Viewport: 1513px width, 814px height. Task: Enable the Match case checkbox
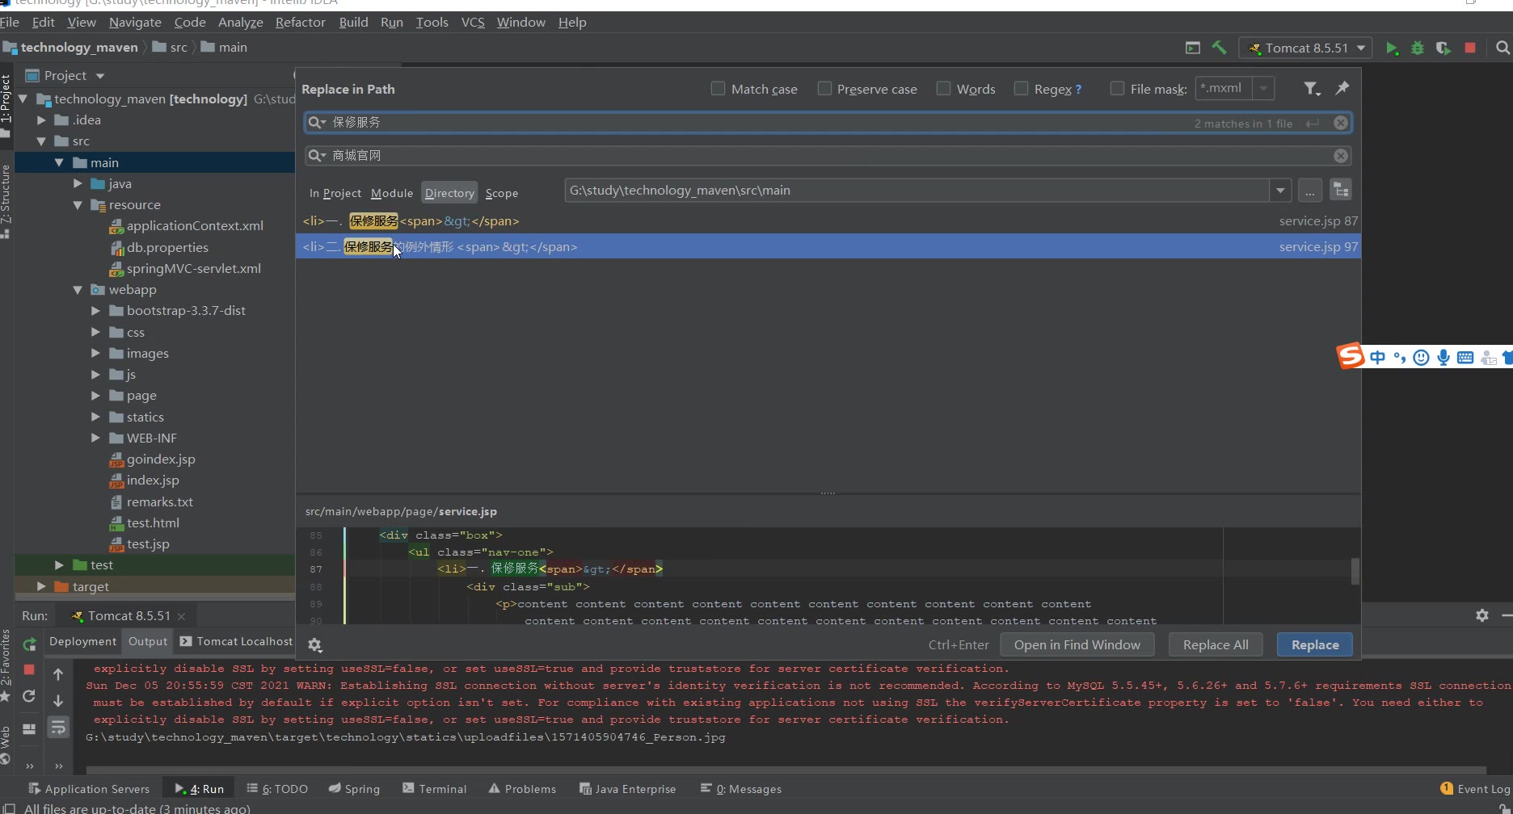pos(718,89)
